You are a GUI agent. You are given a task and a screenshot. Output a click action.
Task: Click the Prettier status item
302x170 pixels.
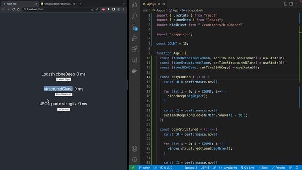point(278,168)
